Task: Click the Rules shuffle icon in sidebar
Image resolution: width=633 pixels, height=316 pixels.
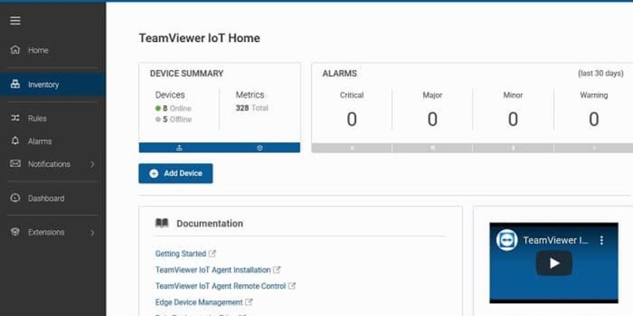Action: tap(15, 118)
